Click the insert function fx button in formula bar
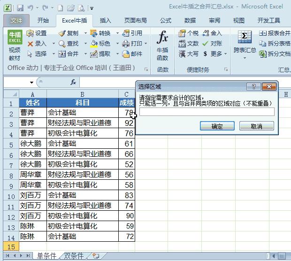Viewport: 291px width, 261px height. click(x=73, y=82)
